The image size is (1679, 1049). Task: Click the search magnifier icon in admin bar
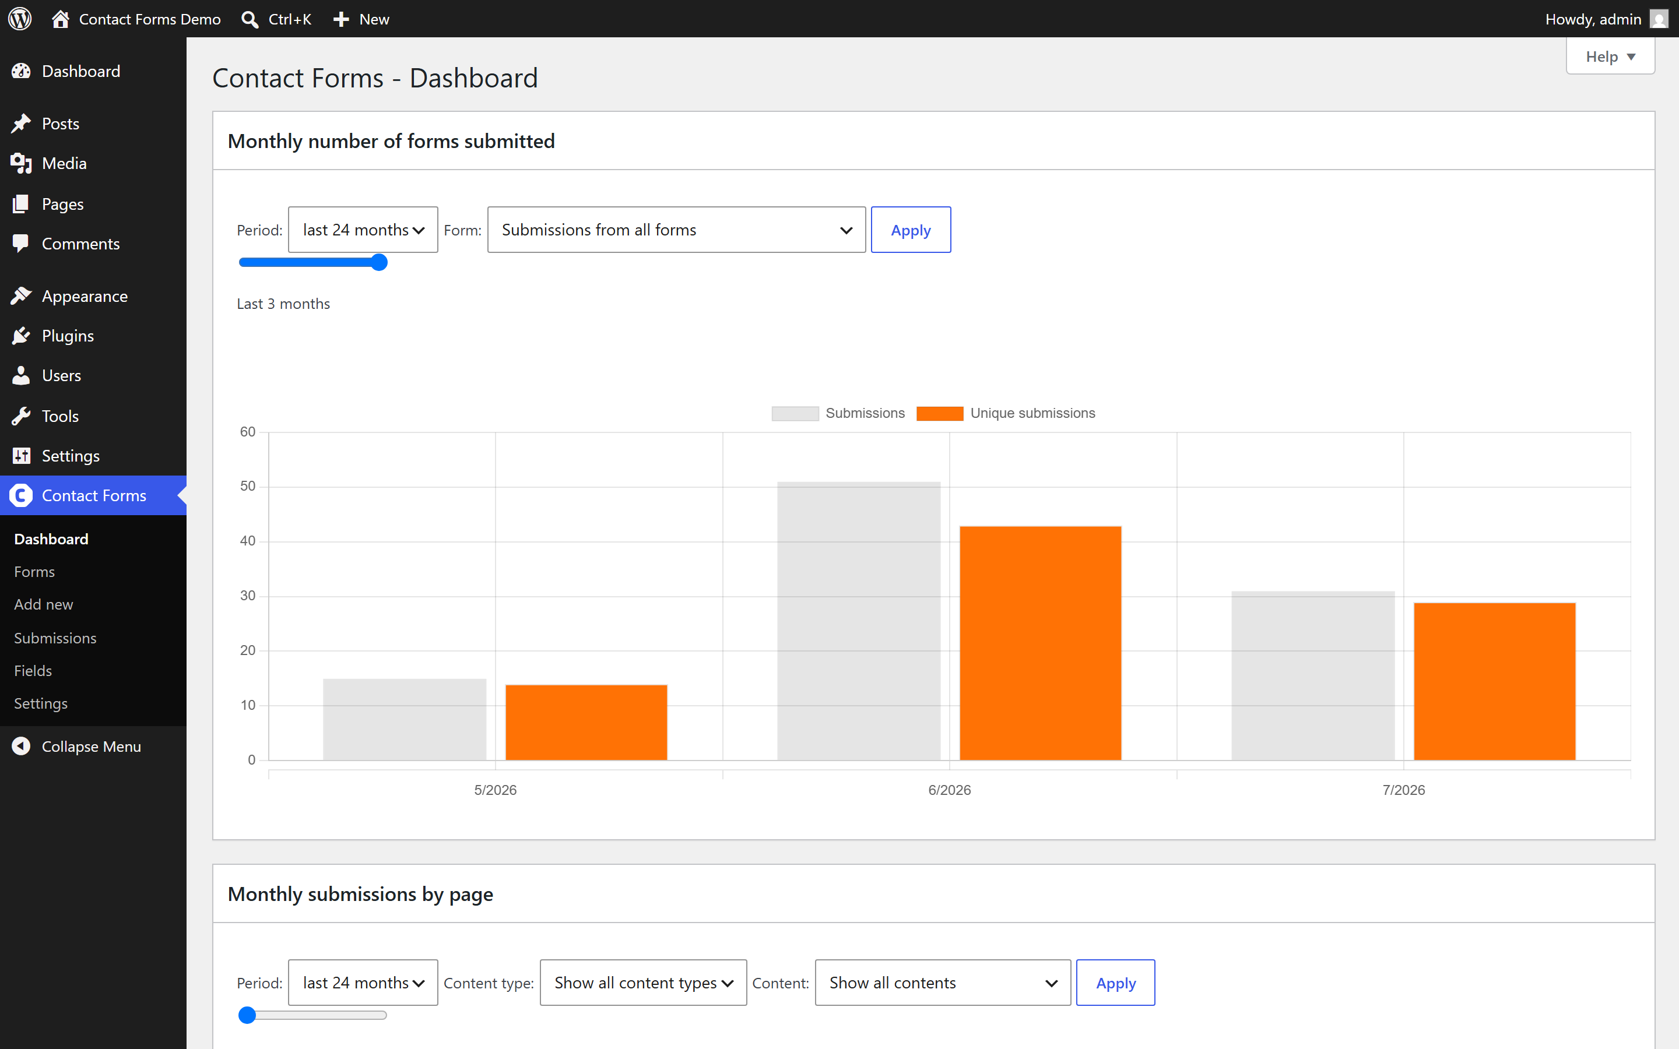coord(250,19)
